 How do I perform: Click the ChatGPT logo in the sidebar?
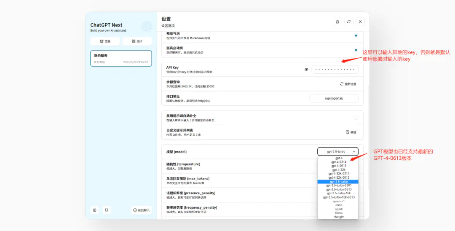click(147, 27)
